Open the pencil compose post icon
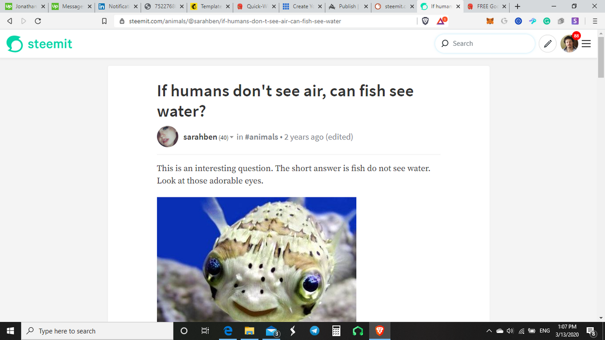 coord(547,43)
